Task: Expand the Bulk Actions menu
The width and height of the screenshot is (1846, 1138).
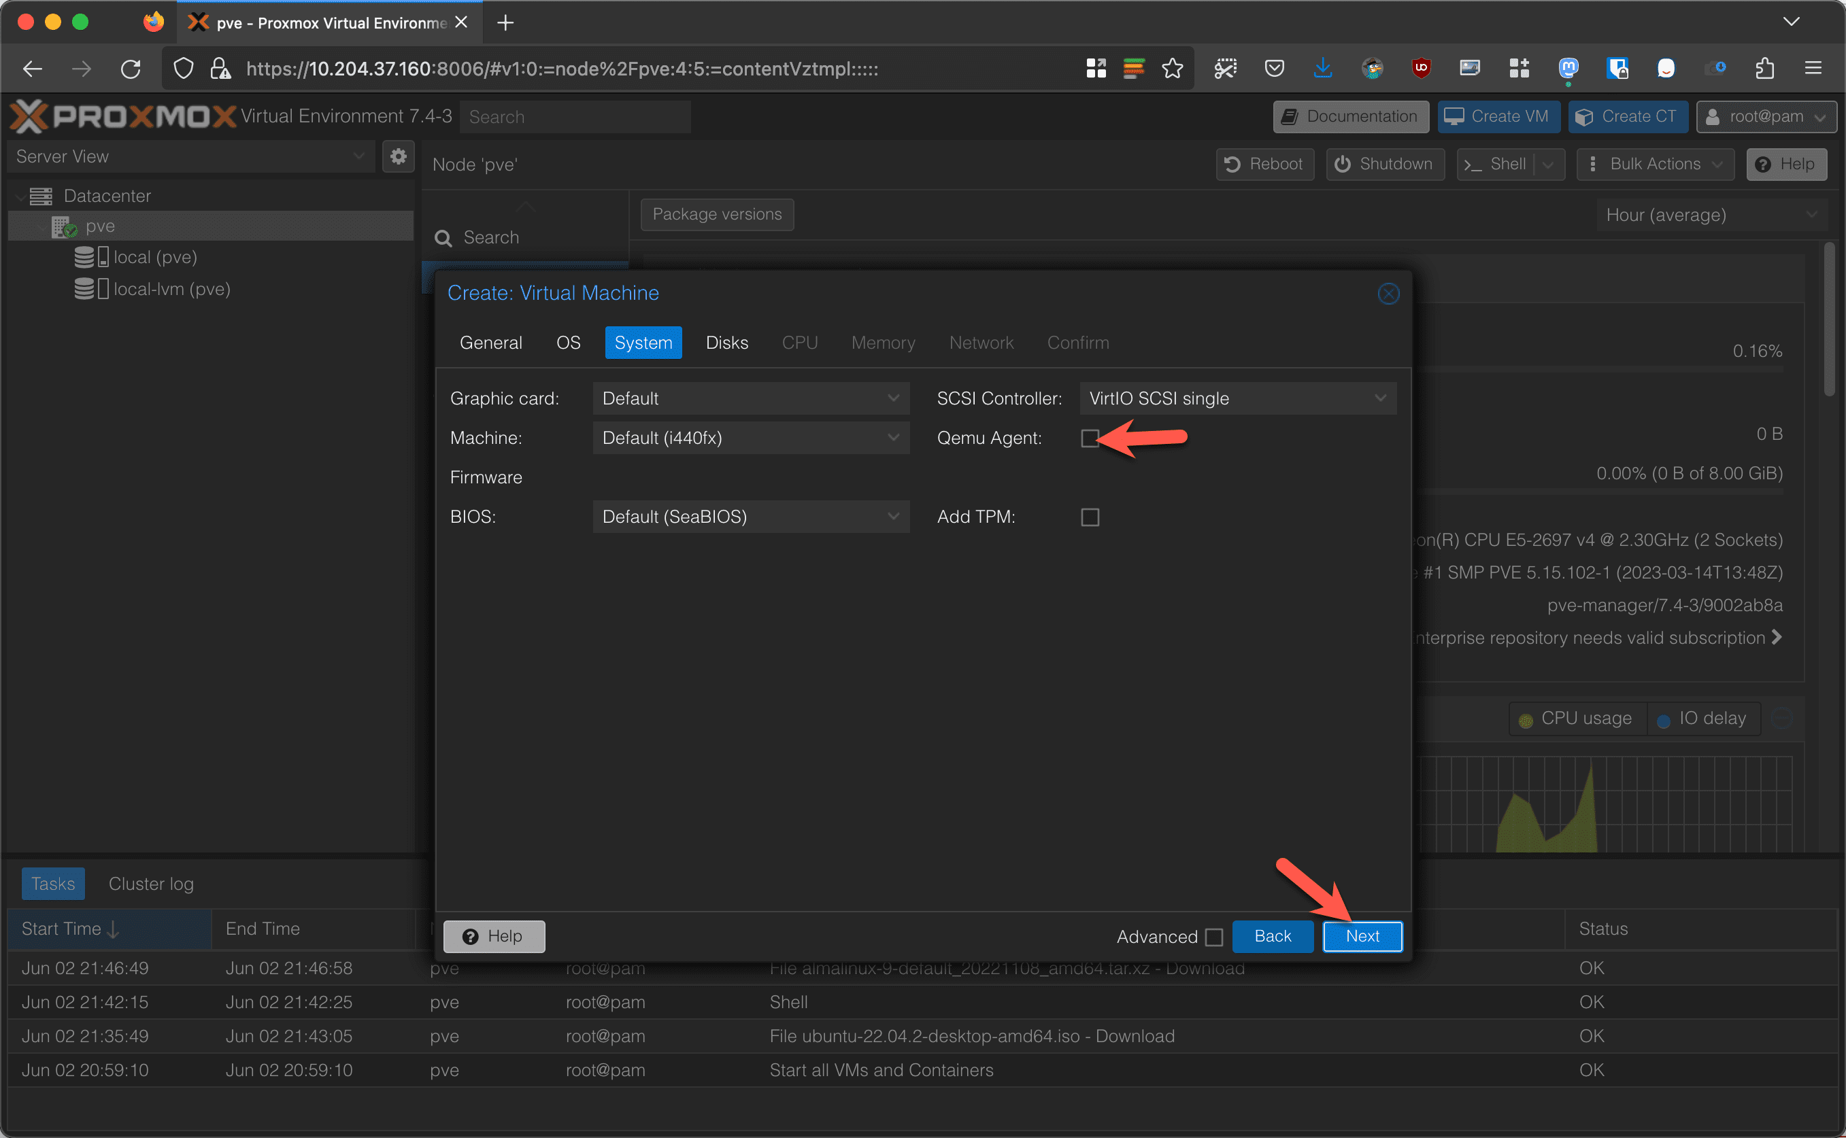Action: (x=1656, y=164)
